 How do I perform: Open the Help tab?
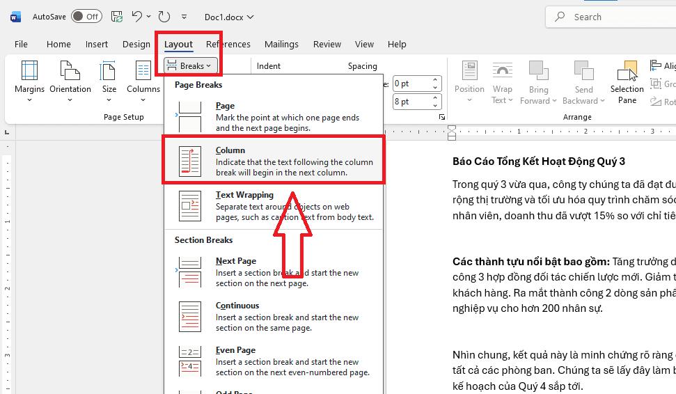pos(397,44)
